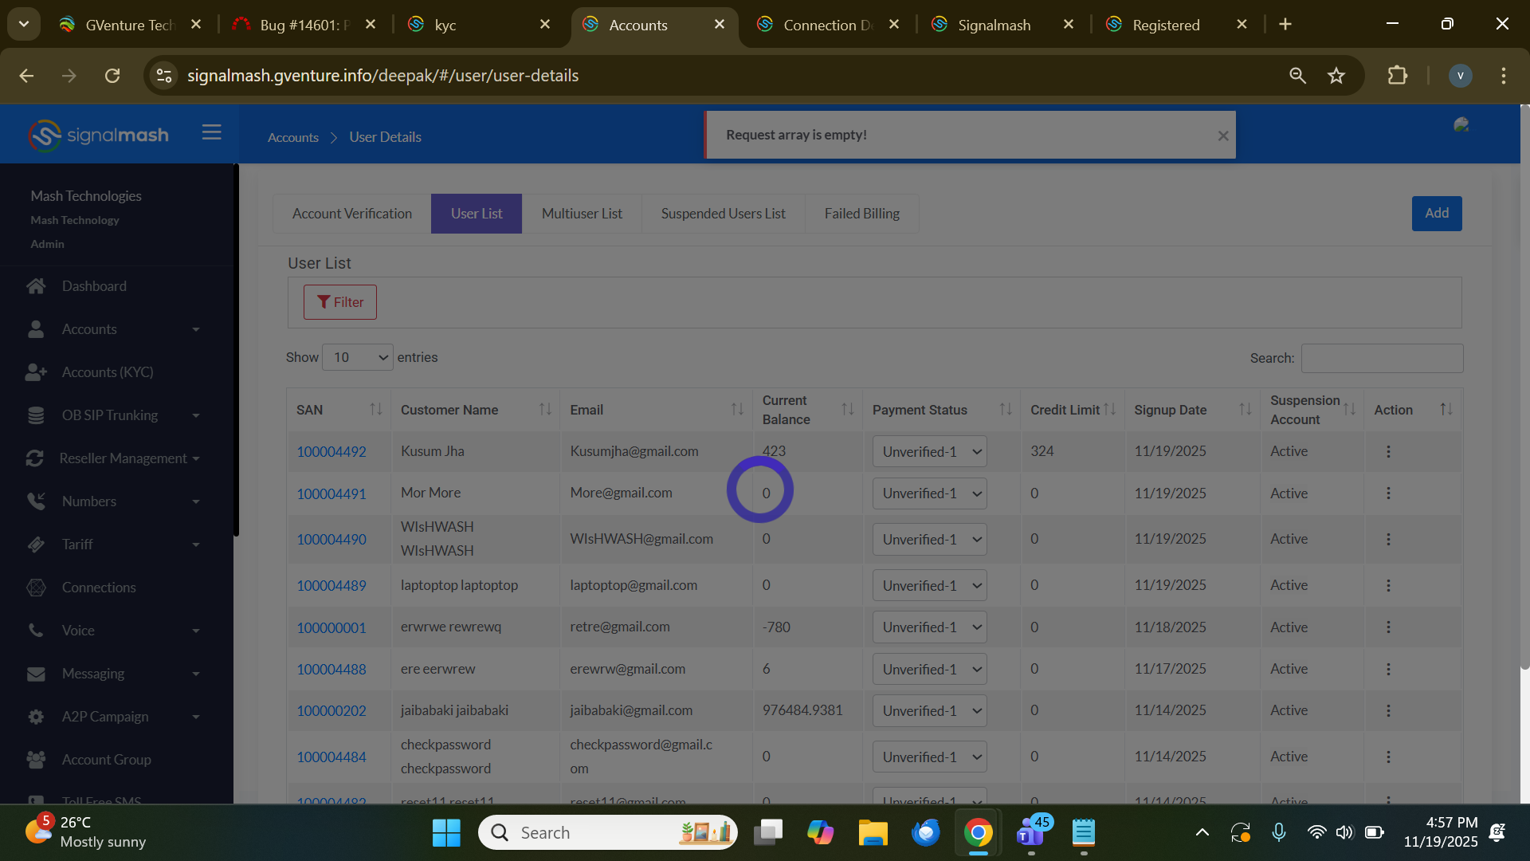Expand the OB SIP Trunking sidebar menu

point(112,415)
